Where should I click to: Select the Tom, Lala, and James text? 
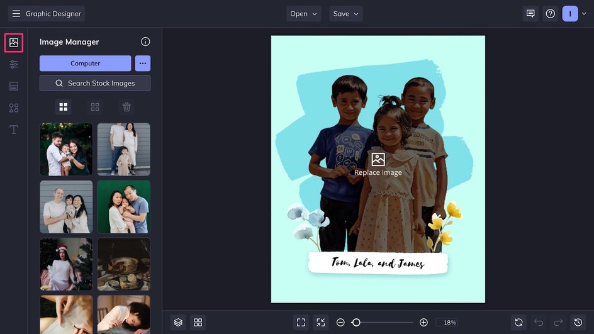tap(378, 262)
